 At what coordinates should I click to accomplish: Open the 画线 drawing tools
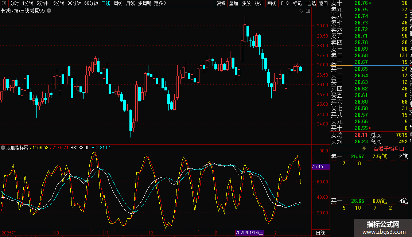[x=272, y=3]
